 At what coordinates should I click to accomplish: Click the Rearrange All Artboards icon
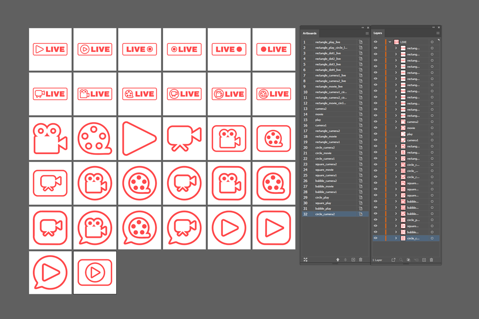[305, 260]
